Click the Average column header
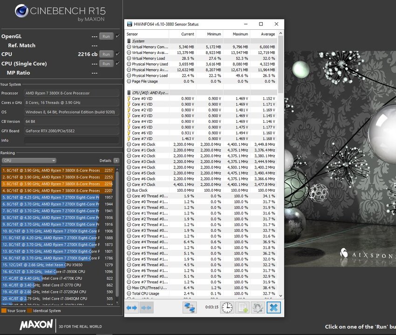 (264, 34)
